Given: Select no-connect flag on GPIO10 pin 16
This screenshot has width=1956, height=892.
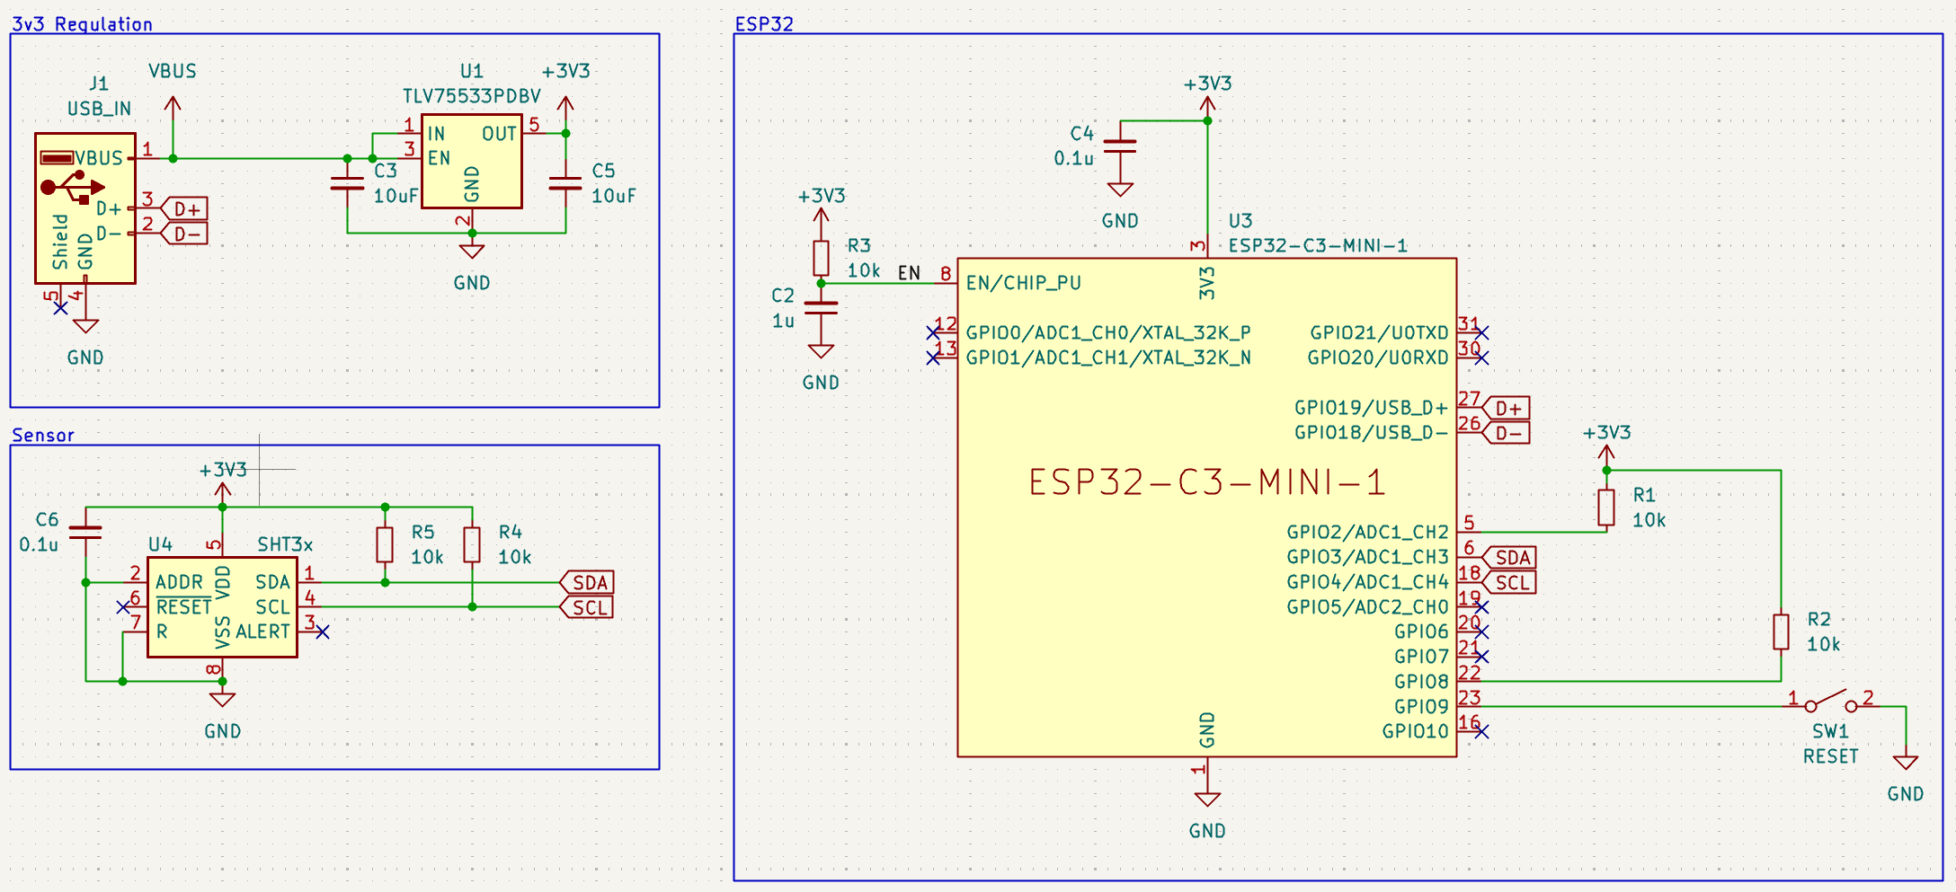Looking at the screenshot, I should (1481, 732).
